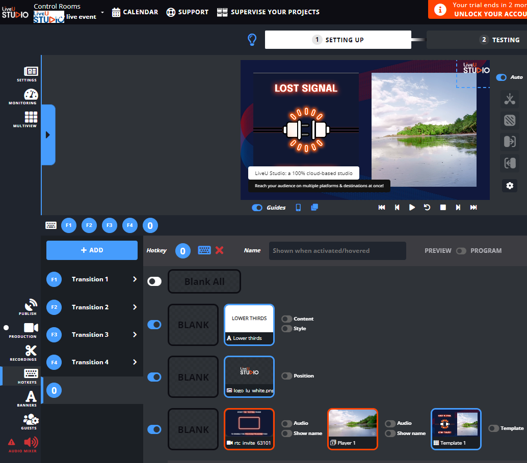
Task: Trigger the F4 hotkey circle in top row
Action: [x=130, y=225]
